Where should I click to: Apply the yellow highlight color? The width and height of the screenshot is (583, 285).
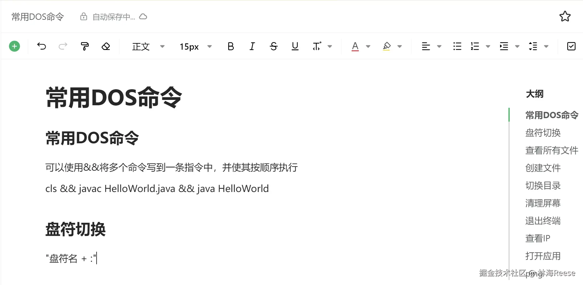pyautogui.click(x=387, y=47)
